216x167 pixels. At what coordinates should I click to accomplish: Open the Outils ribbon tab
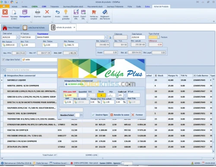tap(138, 6)
